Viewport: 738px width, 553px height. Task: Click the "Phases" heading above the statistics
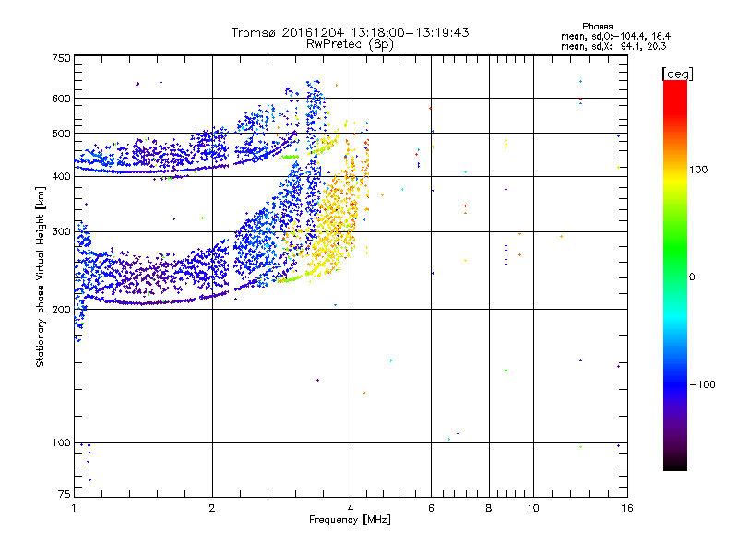(597, 27)
